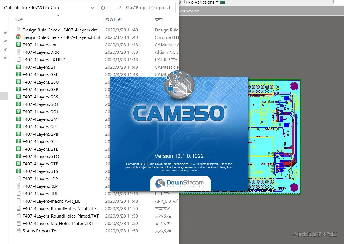
Task: Open the address bar history dropdown arrow
Action: (x=92, y=8)
